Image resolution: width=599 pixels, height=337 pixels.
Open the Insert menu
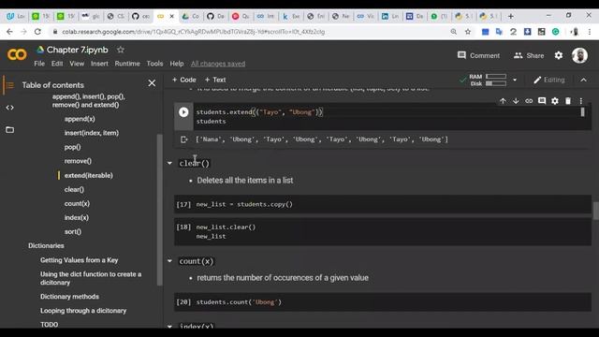click(99, 64)
